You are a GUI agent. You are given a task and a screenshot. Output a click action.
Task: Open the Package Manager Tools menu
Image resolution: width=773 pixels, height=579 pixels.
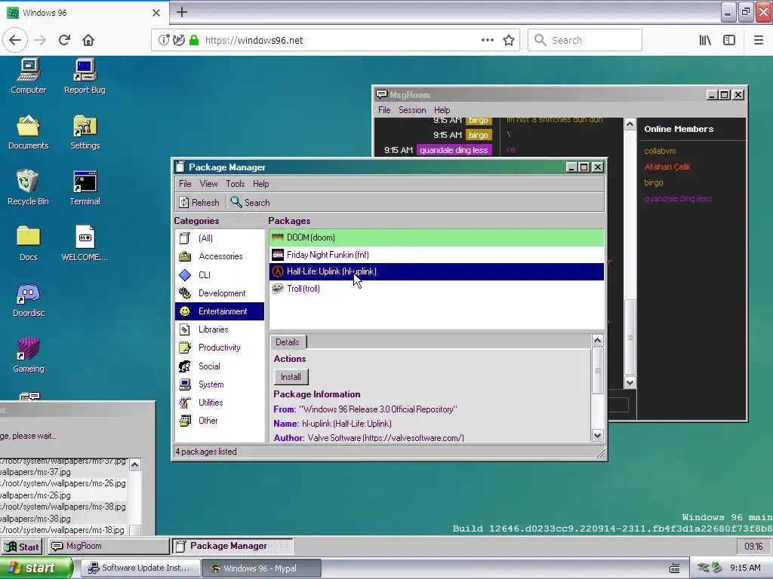pos(236,184)
